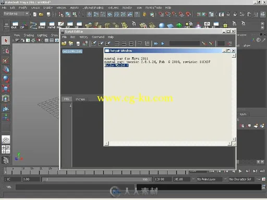Click the time range slider bar
The width and height of the screenshot is (267, 200).
tap(97, 179)
